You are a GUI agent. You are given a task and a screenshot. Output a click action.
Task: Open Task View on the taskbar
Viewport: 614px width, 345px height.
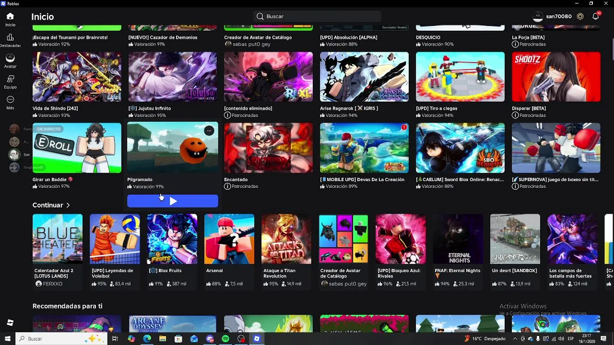point(115,339)
